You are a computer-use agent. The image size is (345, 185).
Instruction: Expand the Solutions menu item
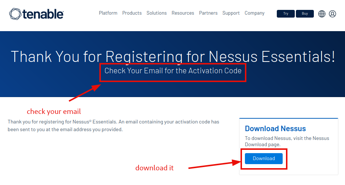157,13
